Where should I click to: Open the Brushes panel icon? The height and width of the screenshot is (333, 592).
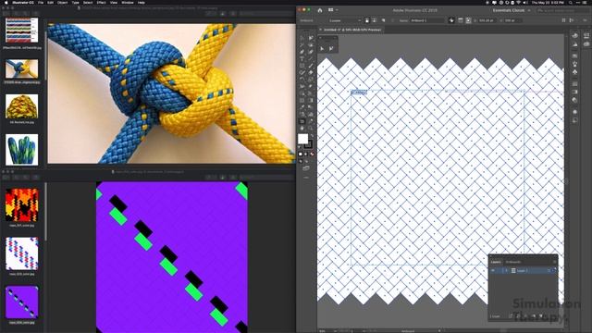(x=574, y=64)
